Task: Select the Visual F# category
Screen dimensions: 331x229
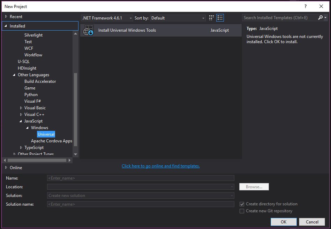Action: pyautogui.click(x=32, y=101)
